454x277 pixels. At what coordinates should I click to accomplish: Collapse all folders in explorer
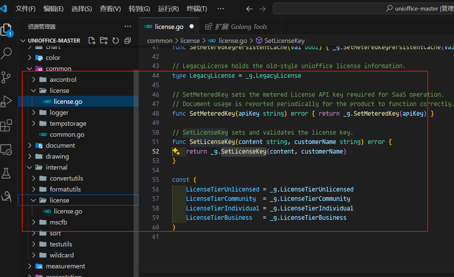127,41
